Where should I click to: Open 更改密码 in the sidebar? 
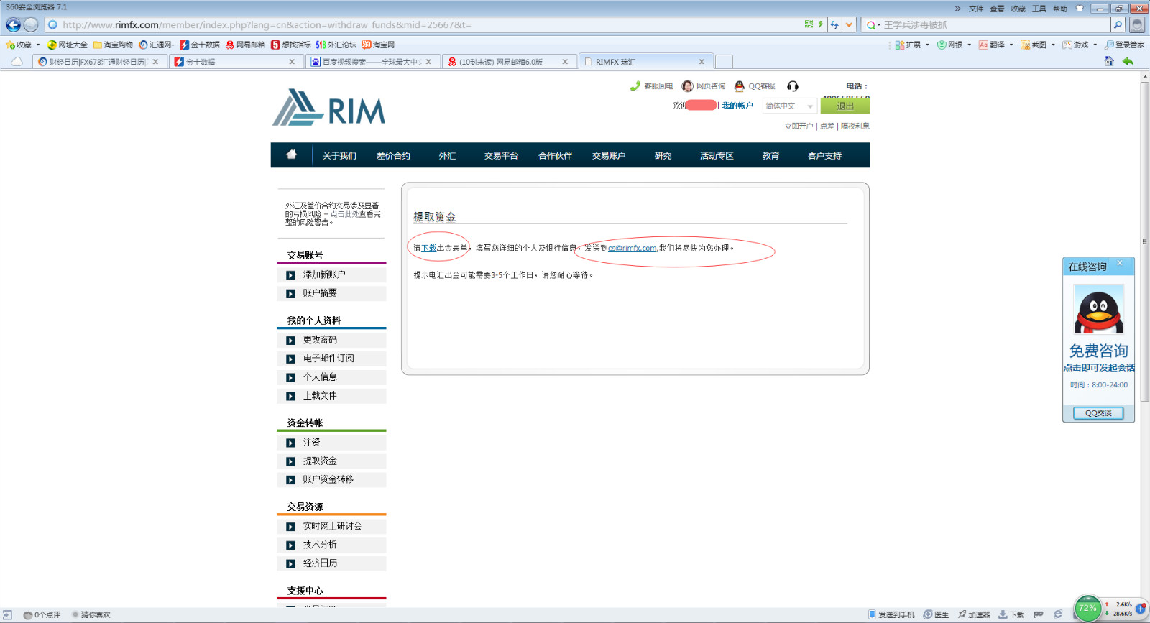click(x=331, y=340)
